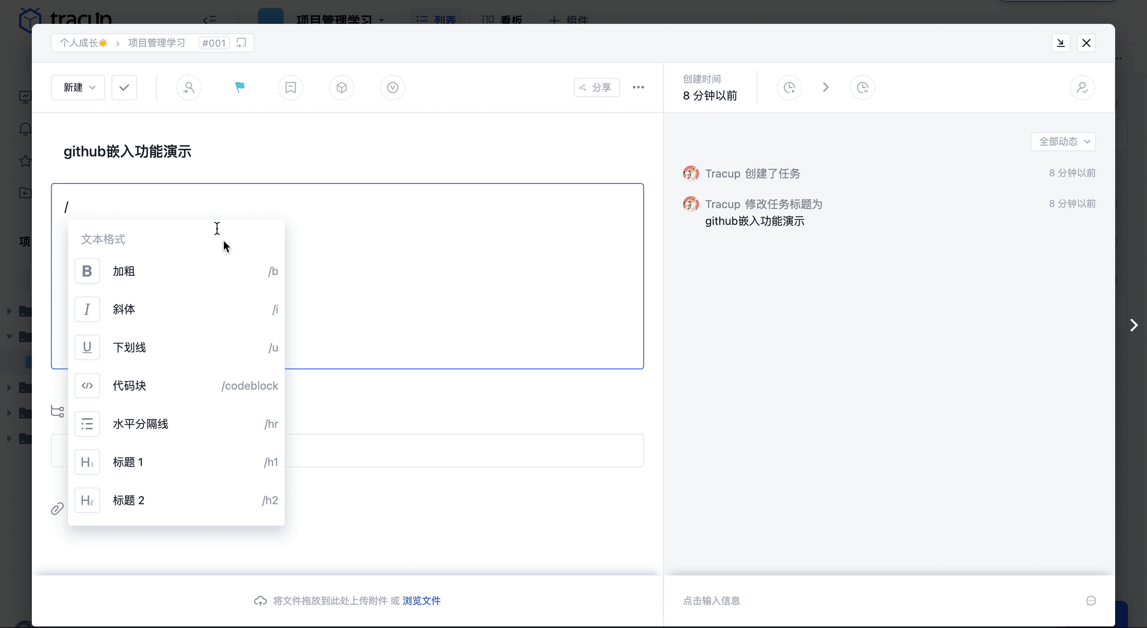The height and width of the screenshot is (628, 1147).
Task: Open more options with the ellipsis icon
Action: 638,87
